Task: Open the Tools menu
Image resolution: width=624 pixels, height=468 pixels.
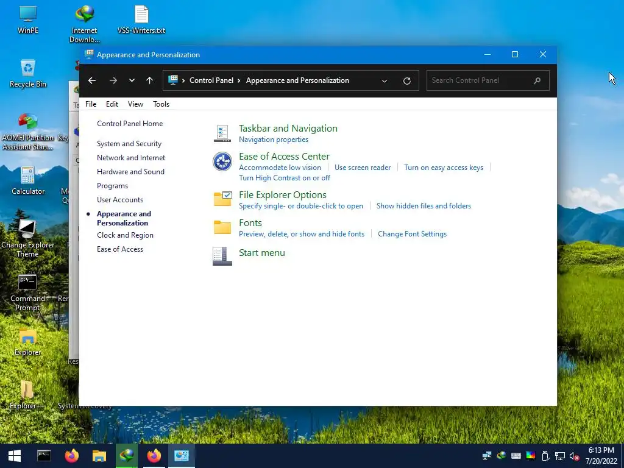Action: 161,104
